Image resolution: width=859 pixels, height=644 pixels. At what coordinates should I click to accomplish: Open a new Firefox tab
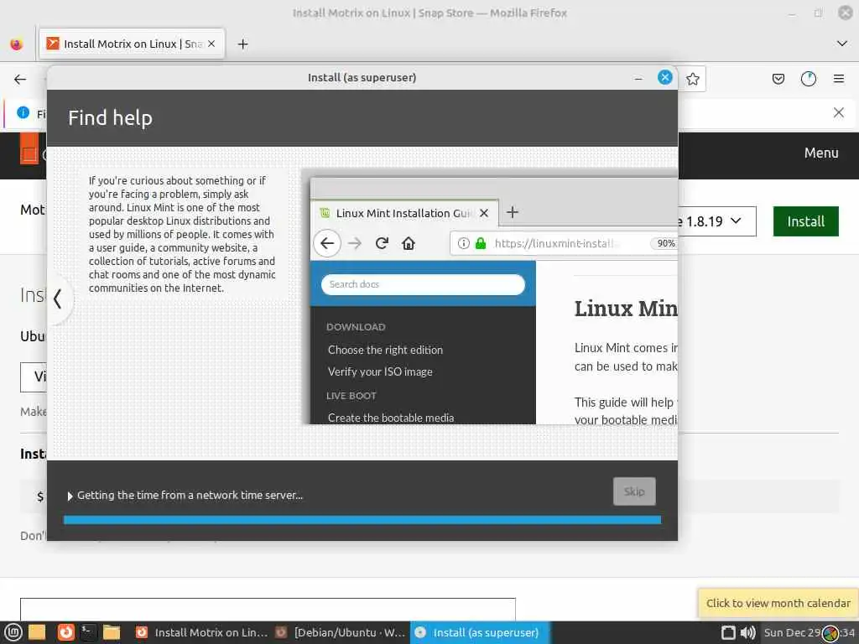(x=242, y=44)
